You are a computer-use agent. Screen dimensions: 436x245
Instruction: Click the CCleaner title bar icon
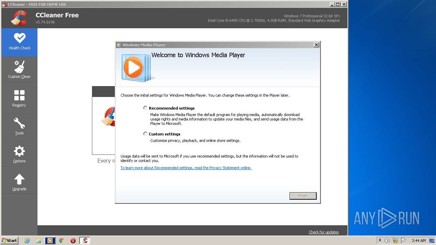(4, 4)
